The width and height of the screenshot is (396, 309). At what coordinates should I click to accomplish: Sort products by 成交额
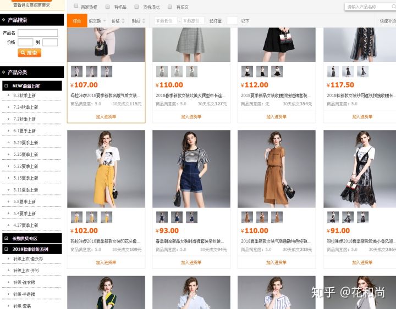click(x=96, y=21)
